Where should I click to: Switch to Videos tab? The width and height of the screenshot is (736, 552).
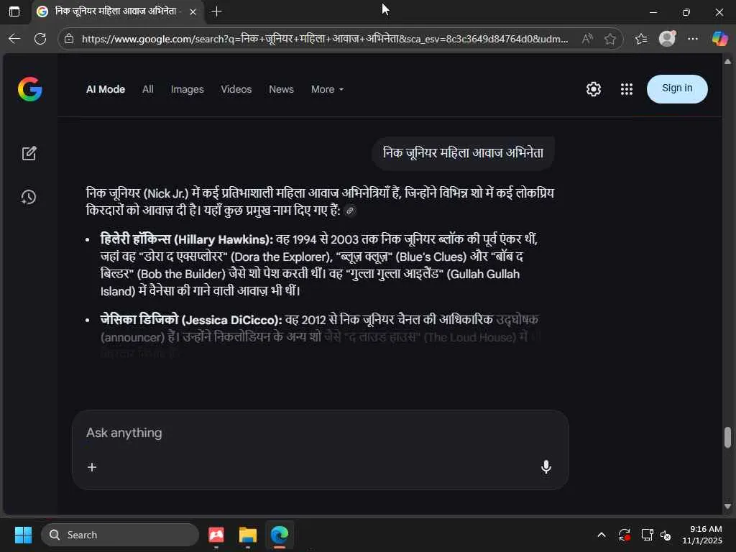coord(236,89)
